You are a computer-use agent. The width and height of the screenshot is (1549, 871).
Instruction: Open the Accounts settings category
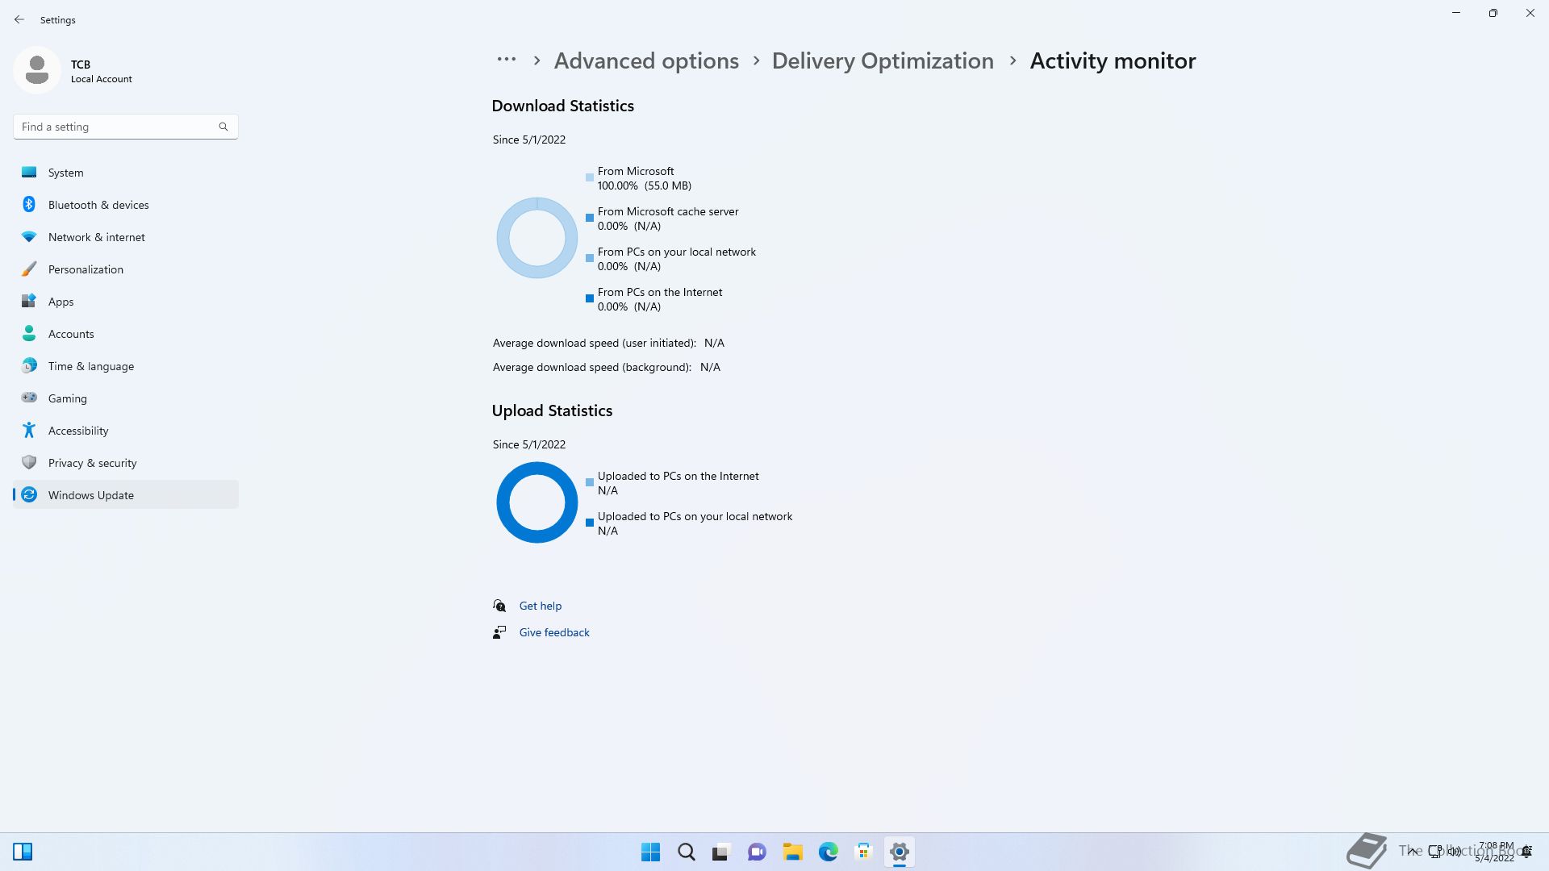coord(125,334)
